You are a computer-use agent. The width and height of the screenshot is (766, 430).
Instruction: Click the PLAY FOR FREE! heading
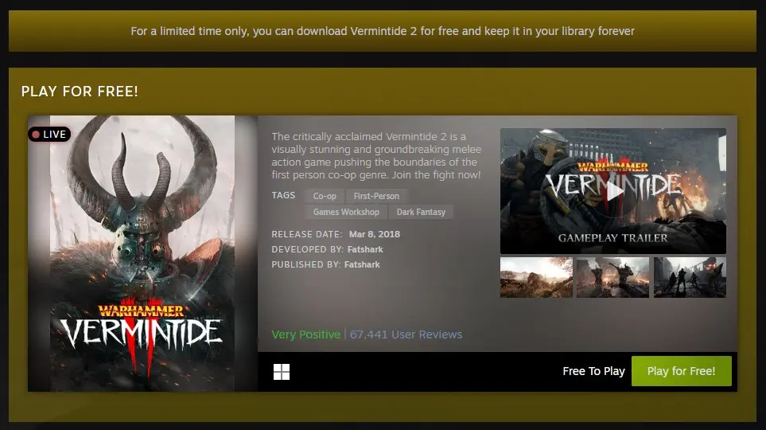click(80, 92)
